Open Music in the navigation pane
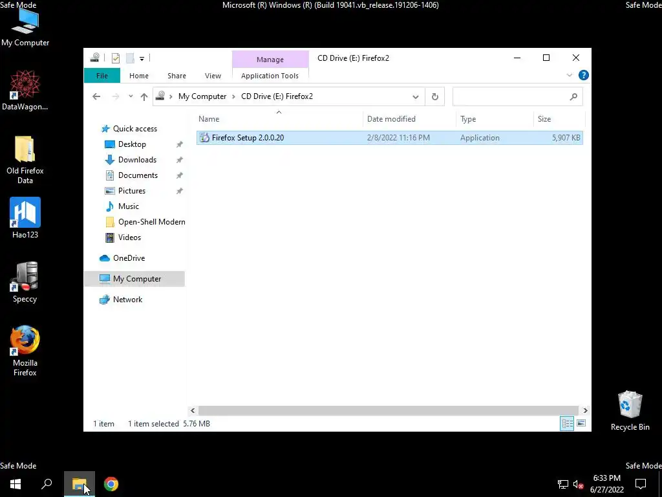Screen dimensions: 662x497 coord(129,206)
